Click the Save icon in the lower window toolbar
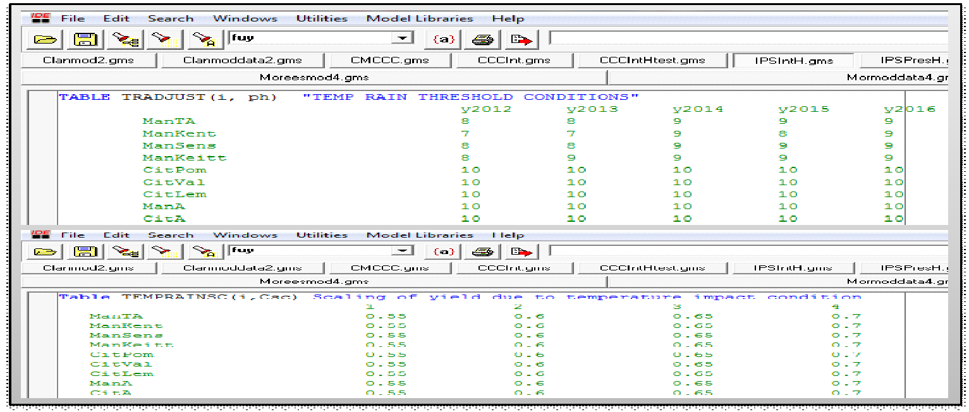969x412 pixels. click(x=85, y=251)
